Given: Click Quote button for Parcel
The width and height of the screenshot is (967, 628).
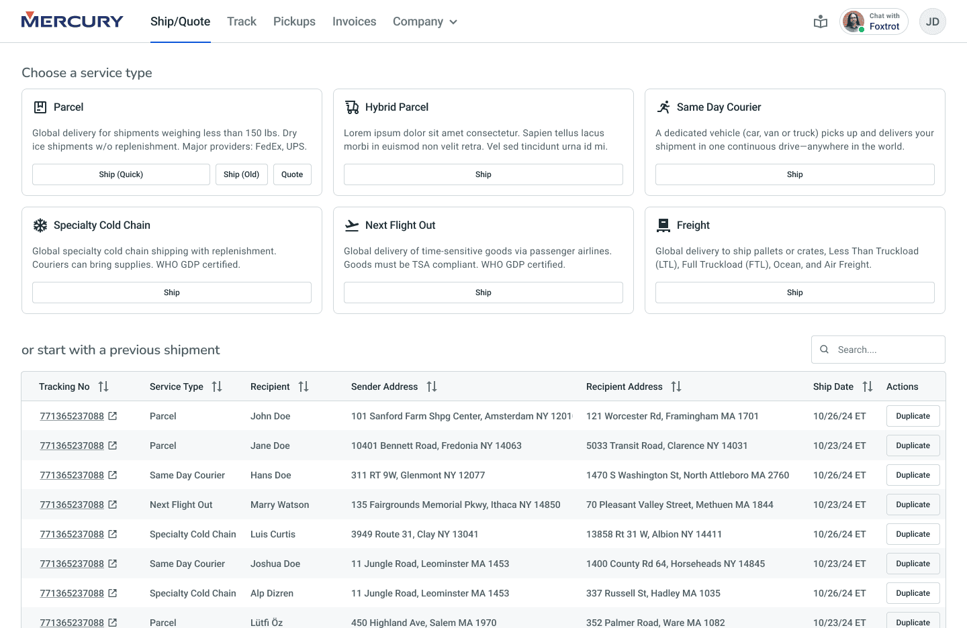Looking at the screenshot, I should pyautogui.click(x=292, y=174).
